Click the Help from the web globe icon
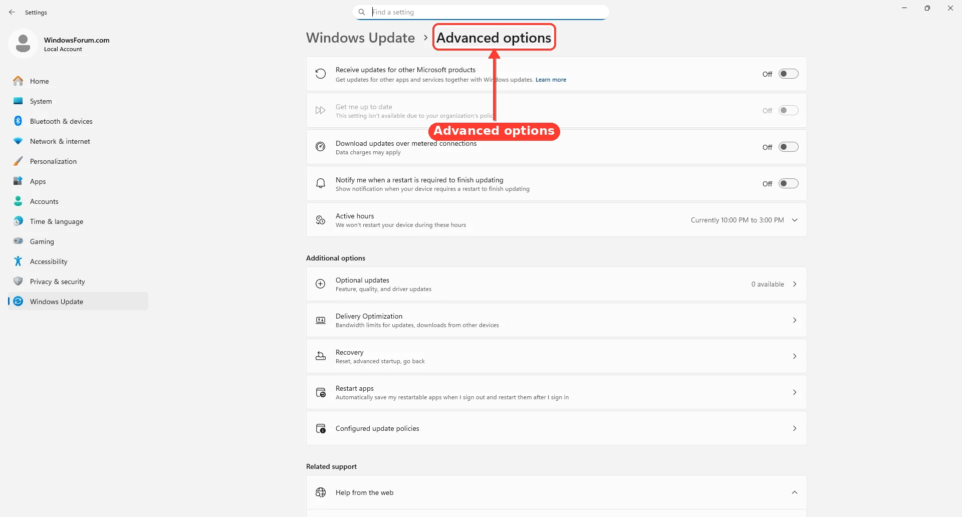 pos(321,492)
